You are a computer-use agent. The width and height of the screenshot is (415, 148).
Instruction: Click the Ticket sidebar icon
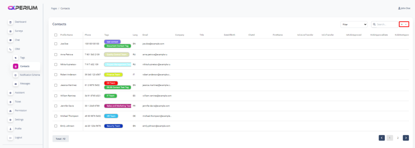10,102
